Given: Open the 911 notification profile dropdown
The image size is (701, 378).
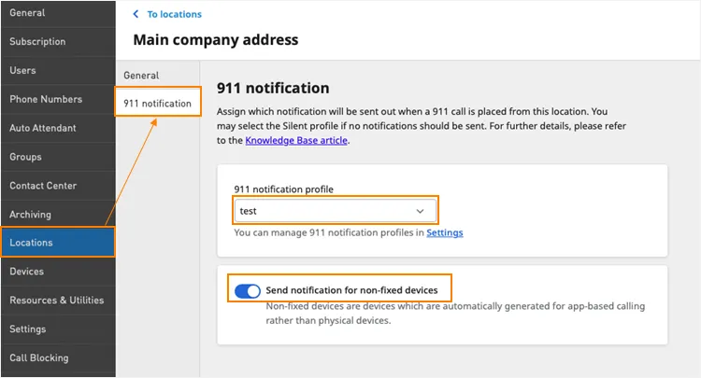Looking at the screenshot, I should click(x=336, y=211).
